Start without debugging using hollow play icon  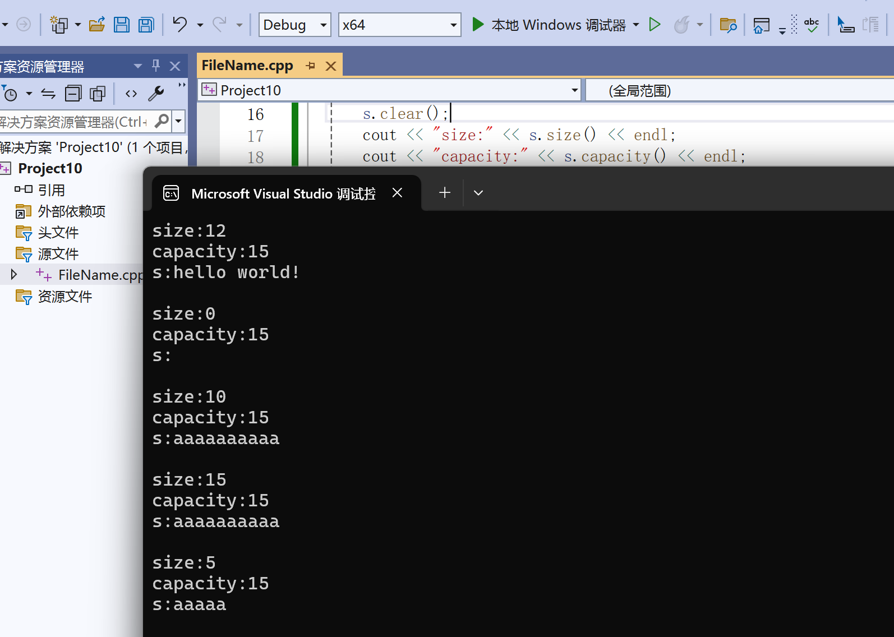(x=655, y=25)
